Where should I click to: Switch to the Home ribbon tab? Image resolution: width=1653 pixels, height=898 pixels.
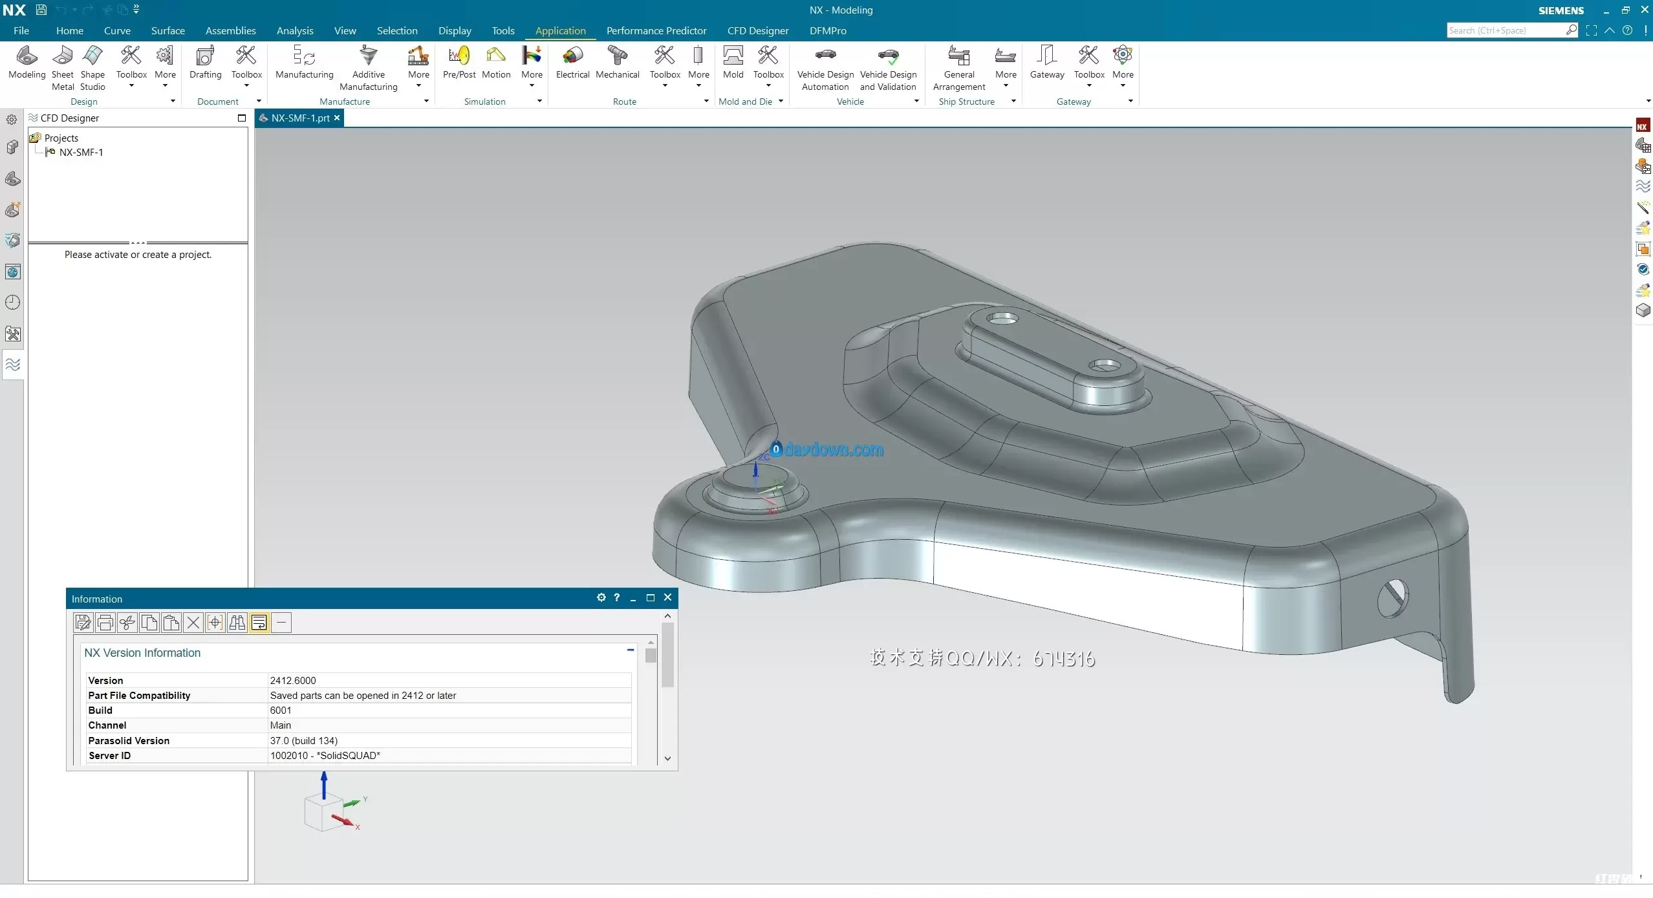(70, 30)
